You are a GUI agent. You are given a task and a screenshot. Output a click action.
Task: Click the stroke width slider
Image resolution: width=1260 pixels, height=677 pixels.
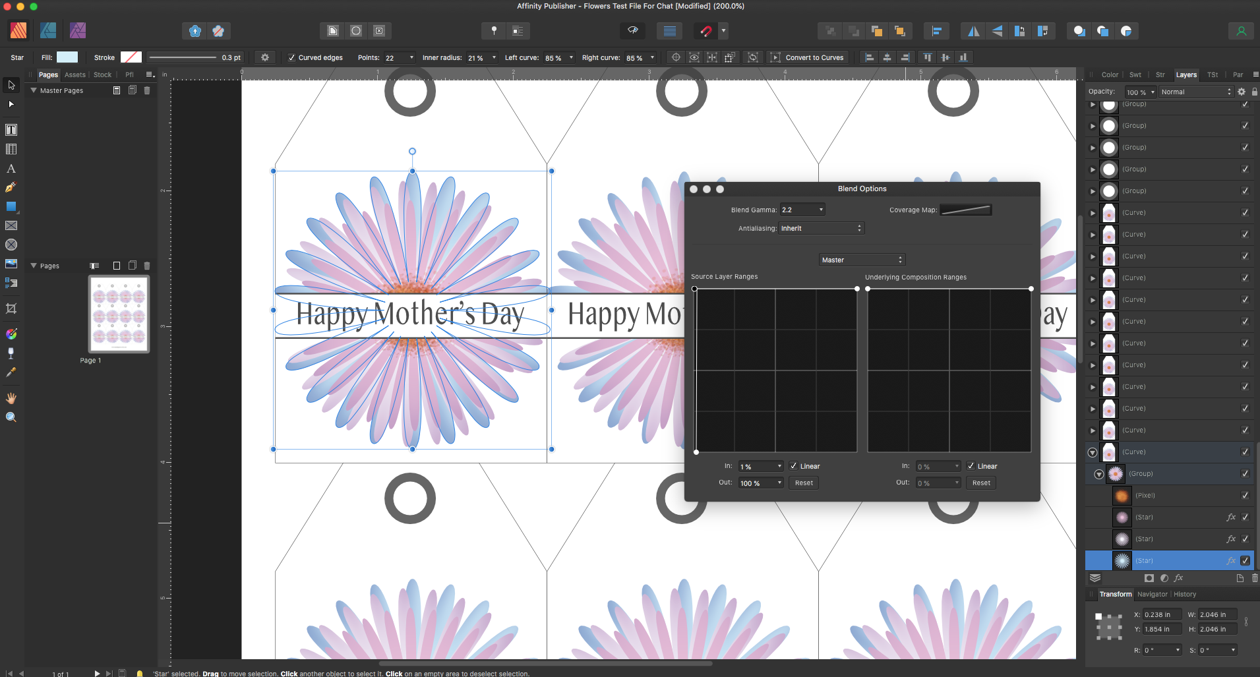(x=183, y=57)
